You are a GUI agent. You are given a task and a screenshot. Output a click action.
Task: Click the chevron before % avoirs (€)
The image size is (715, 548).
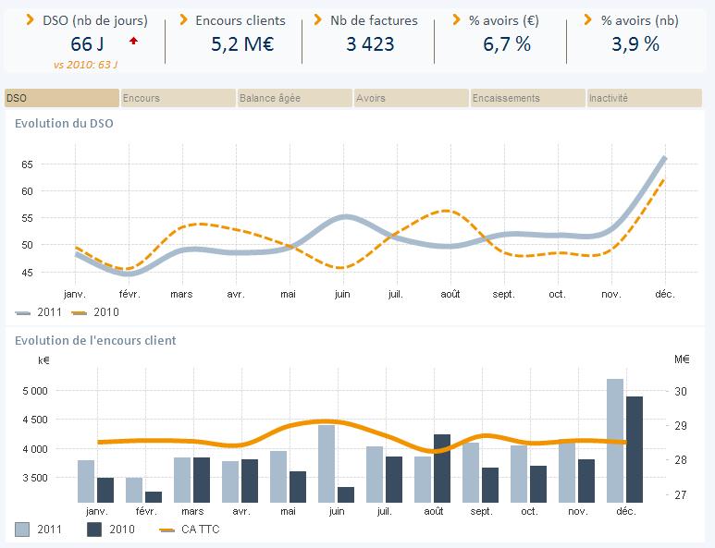457,19
